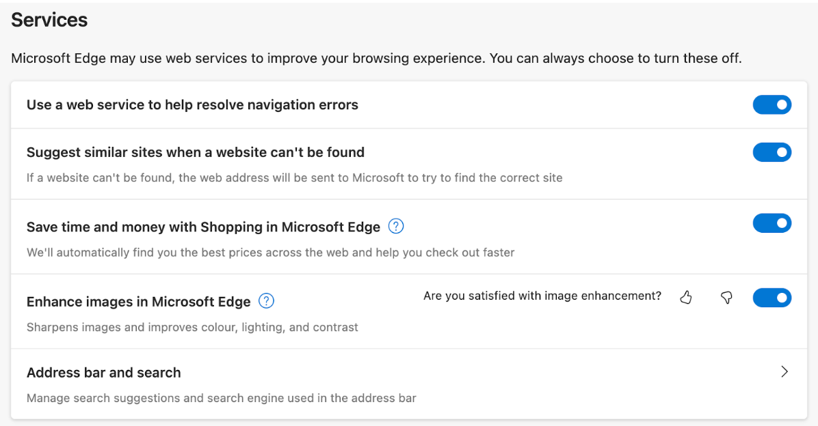Disable the navigation errors web service toggle

point(771,104)
